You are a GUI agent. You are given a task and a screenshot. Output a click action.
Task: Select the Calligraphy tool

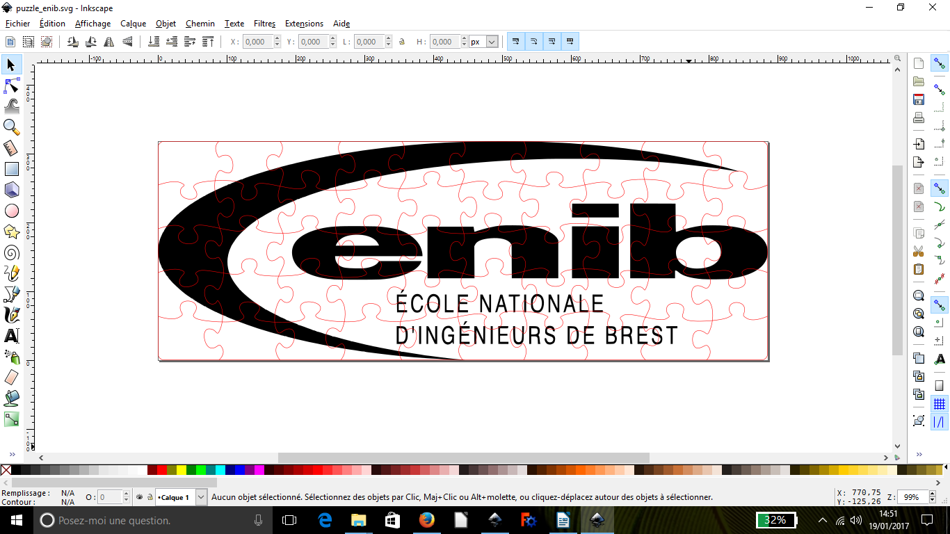tap(11, 315)
